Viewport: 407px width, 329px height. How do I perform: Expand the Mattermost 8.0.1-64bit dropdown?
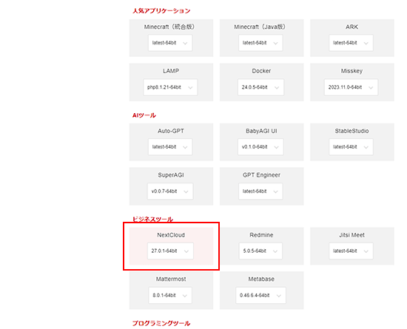pos(170,295)
